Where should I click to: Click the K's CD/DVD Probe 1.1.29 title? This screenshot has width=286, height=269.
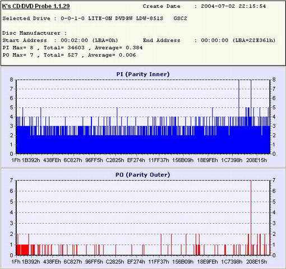tap(36, 6)
